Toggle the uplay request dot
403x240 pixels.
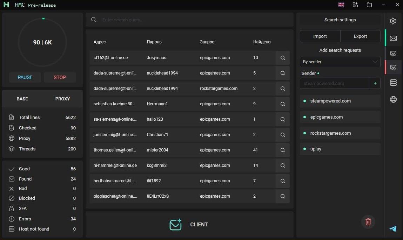coord(305,149)
